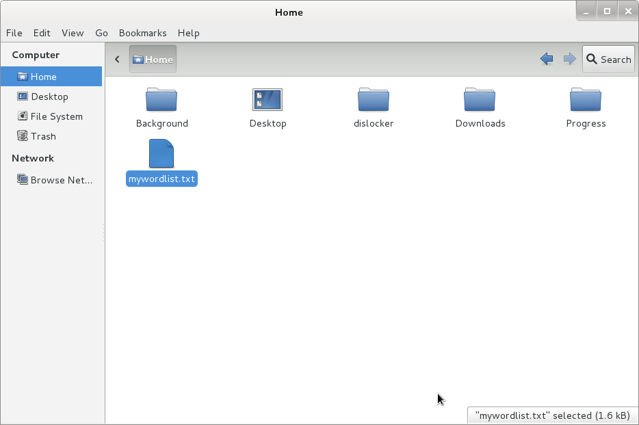Click the forward arrow icon
Image resolution: width=639 pixels, height=425 pixels.
[569, 60]
